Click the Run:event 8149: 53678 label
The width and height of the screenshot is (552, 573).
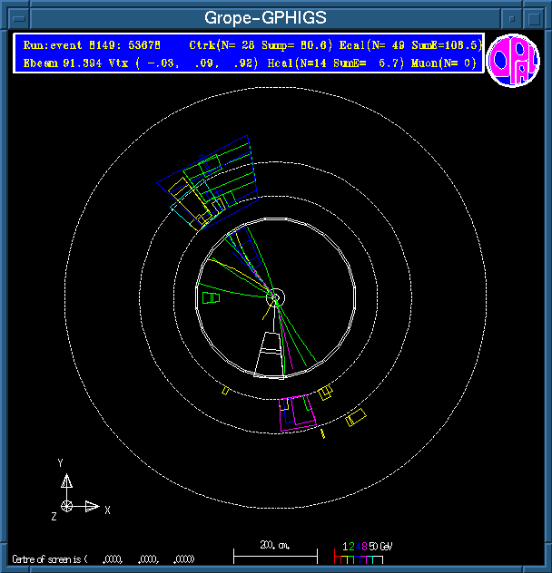92,44
